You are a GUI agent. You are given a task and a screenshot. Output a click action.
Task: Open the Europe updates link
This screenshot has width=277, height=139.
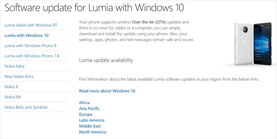(86, 114)
